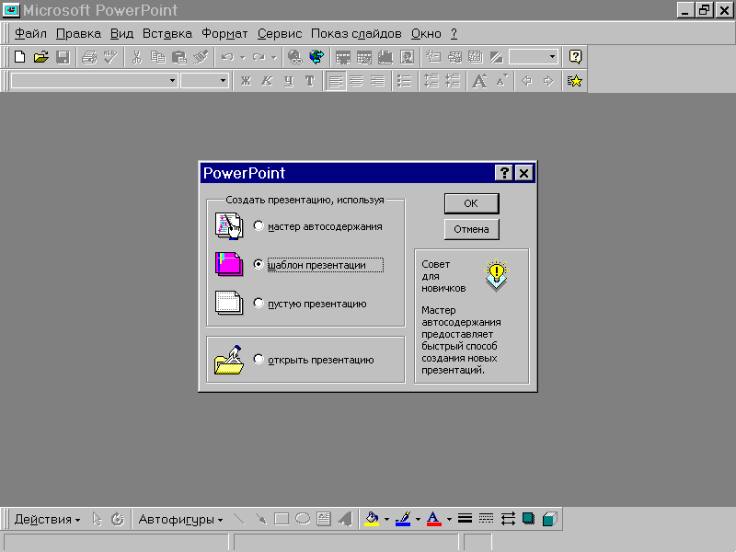
Task: Click the Spelling check icon
Action: click(x=110, y=57)
